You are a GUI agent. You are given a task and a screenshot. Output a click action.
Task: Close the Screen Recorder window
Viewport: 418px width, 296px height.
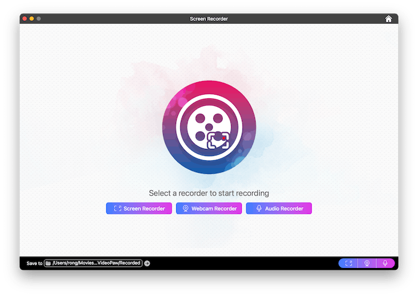tap(24, 19)
